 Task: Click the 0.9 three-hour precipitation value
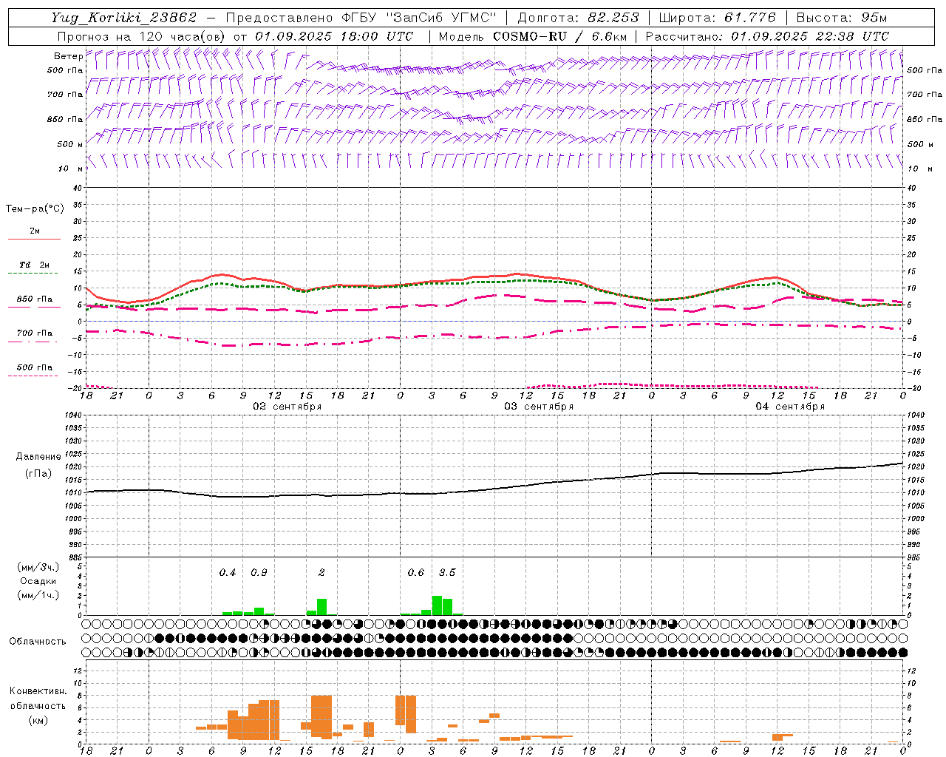pos(259,573)
